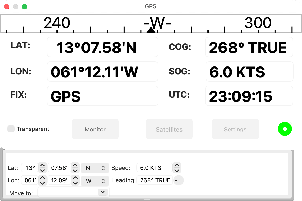Expand the Move to combo box
This screenshot has height=201, width=302.
pos(103,192)
